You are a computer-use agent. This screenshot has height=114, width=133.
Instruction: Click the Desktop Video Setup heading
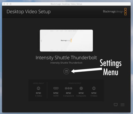(x=28, y=12)
